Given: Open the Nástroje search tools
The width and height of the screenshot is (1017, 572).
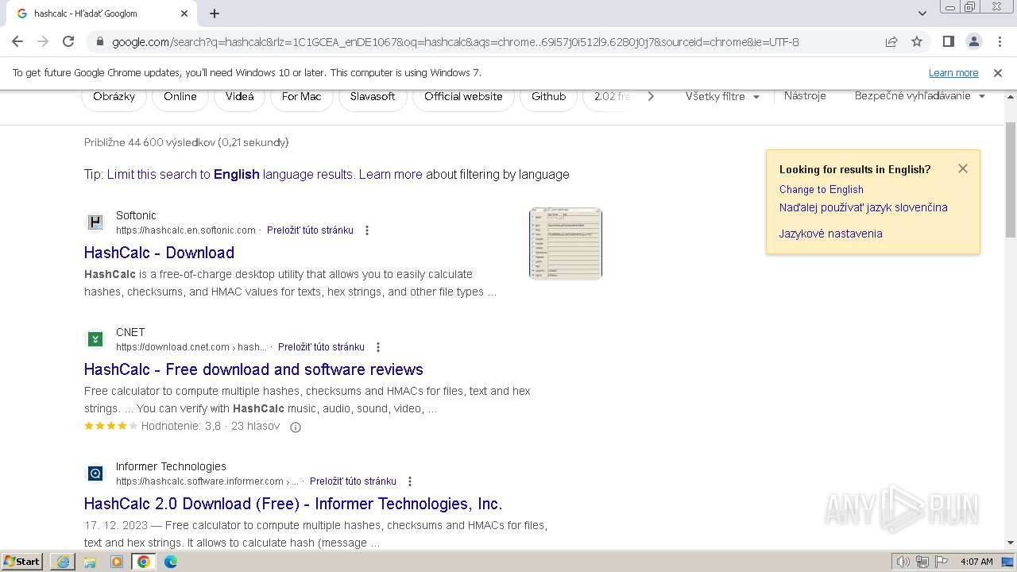Looking at the screenshot, I should click(805, 96).
